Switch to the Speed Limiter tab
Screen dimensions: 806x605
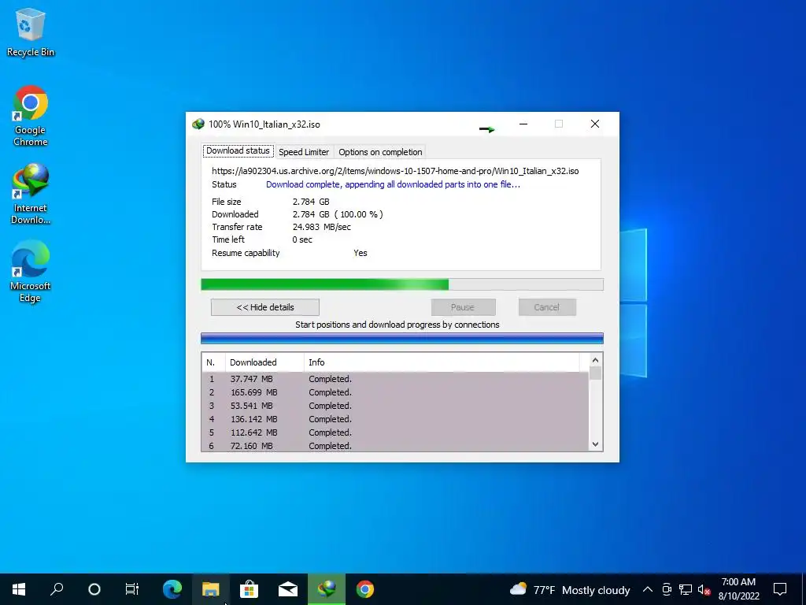coord(304,152)
